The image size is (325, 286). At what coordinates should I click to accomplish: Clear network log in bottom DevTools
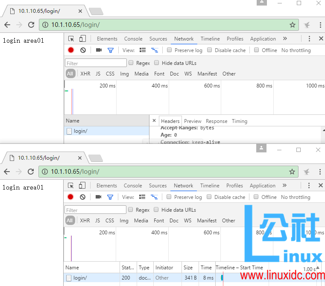tap(82, 197)
